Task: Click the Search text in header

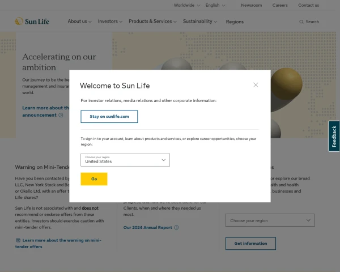Action: click(x=312, y=22)
